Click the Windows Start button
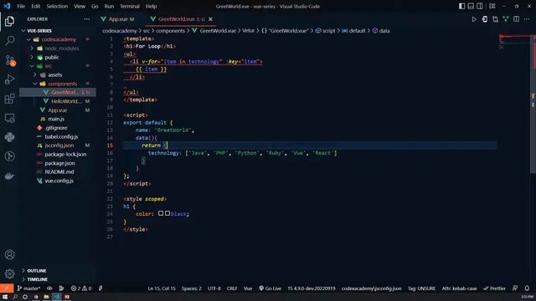The height and width of the screenshot is (301, 536). [5, 297]
